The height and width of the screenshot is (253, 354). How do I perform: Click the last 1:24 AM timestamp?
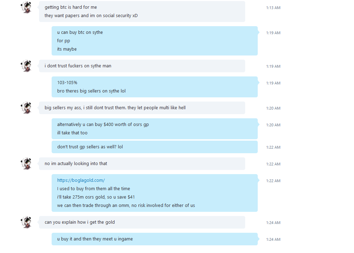pyautogui.click(x=273, y=239)
